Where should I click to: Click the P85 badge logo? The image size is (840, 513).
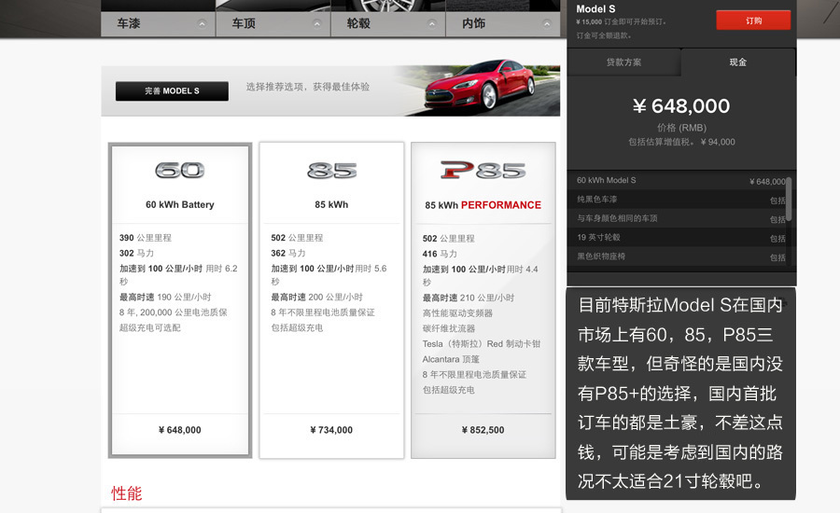(x=483, y=171)
